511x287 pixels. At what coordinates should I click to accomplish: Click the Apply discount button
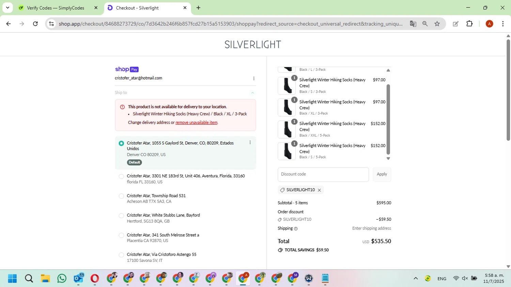tap(382, 174)
